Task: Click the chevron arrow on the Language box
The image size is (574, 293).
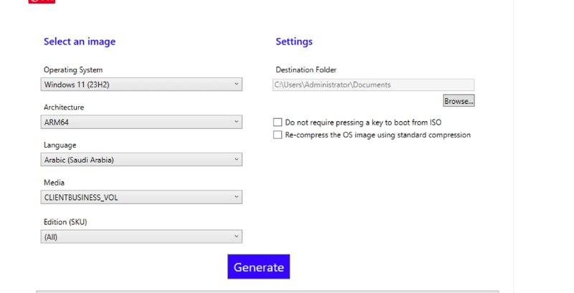Action: coord(236,160)
